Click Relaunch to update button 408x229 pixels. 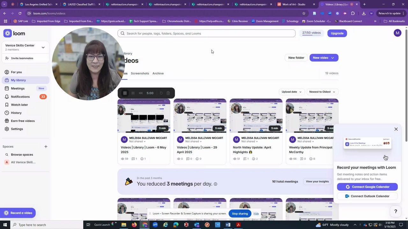click(x=391, y=13)
